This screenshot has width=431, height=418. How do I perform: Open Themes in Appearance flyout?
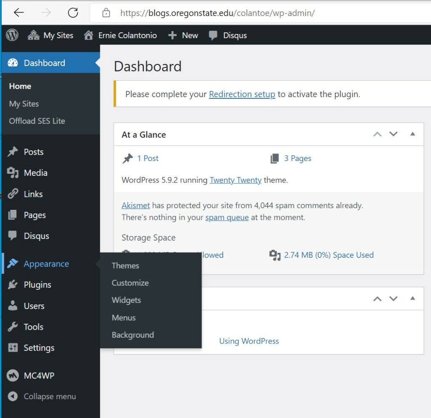125,266
